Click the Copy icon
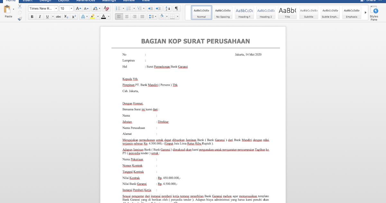Viewport: 386px width, 203px height. (x=20, y=13)
